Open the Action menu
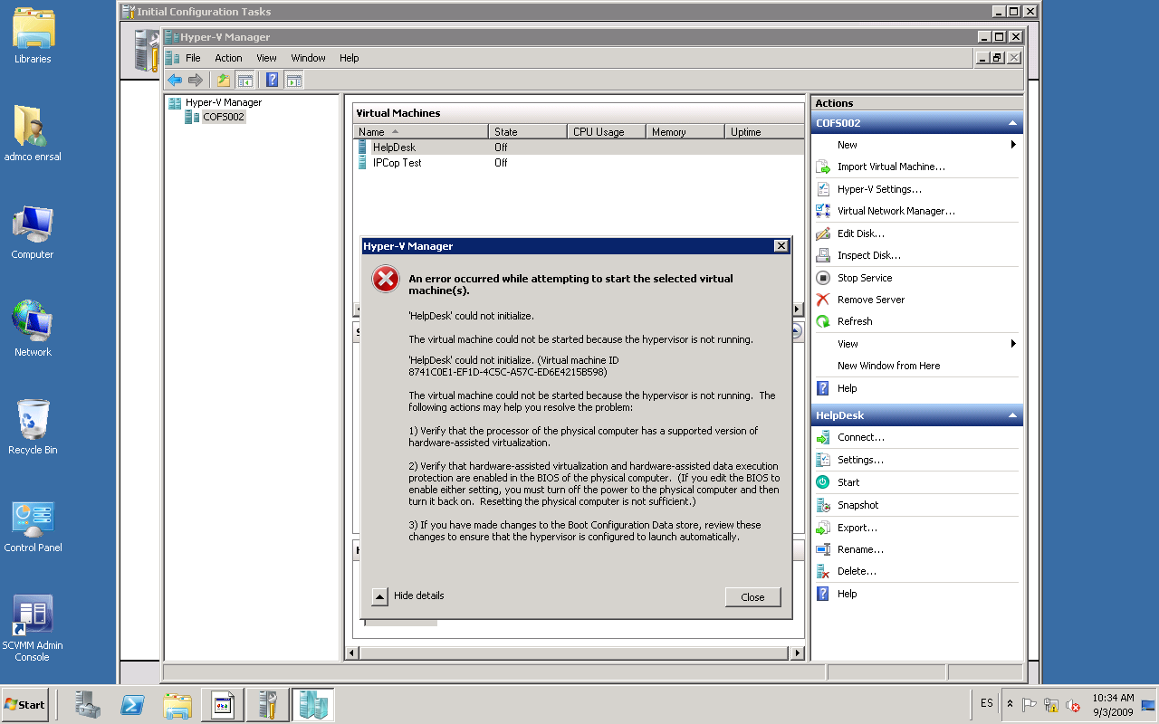Viewport: 1159px width, 724px height. pyautogui.click(x=227, y=57)
